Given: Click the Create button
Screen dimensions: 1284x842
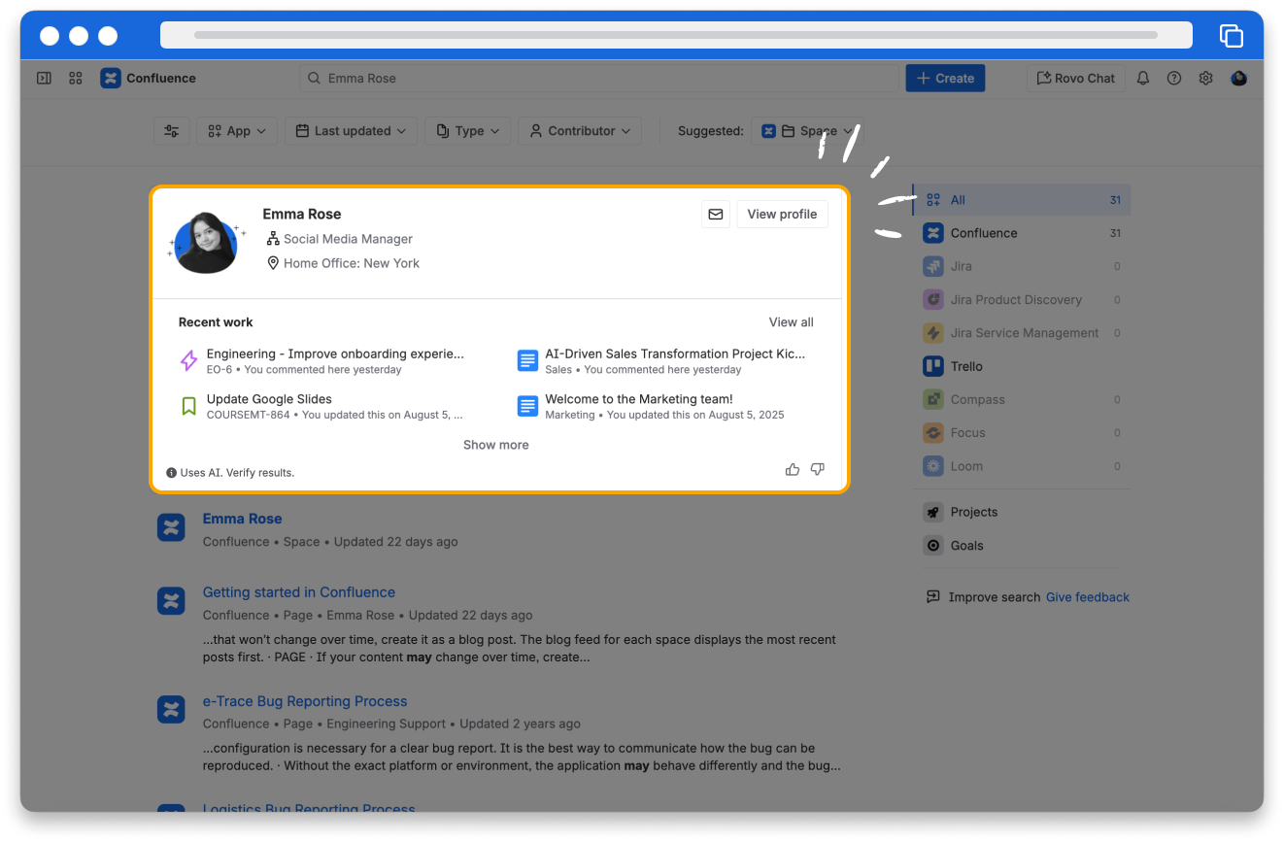Looking at the screenshot, I should tap(945, 79).
